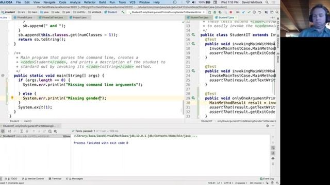Image resolution: width=330 pixels, height=185 pixels.
Task: Click the run gutter icon on line 23
Action: [x=193, y=71]
